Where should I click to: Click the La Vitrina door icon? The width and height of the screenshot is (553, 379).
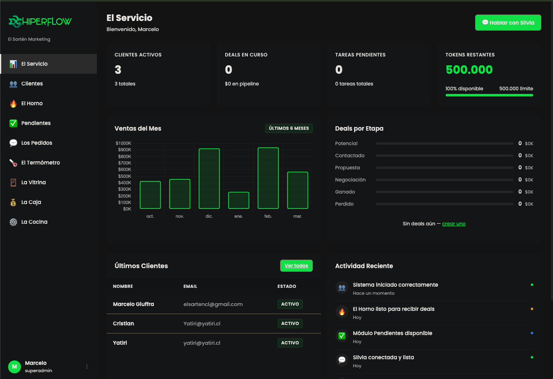(13, 183)
